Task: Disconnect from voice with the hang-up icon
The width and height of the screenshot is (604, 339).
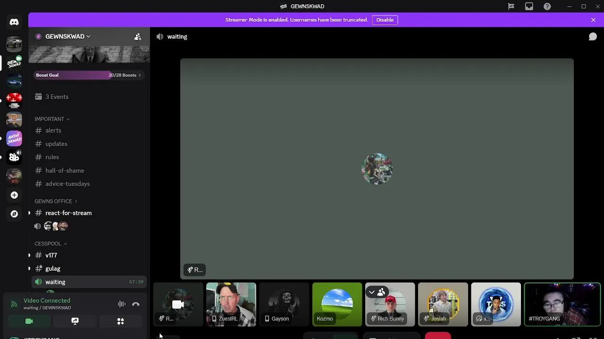Action: [x=135, y=304]
